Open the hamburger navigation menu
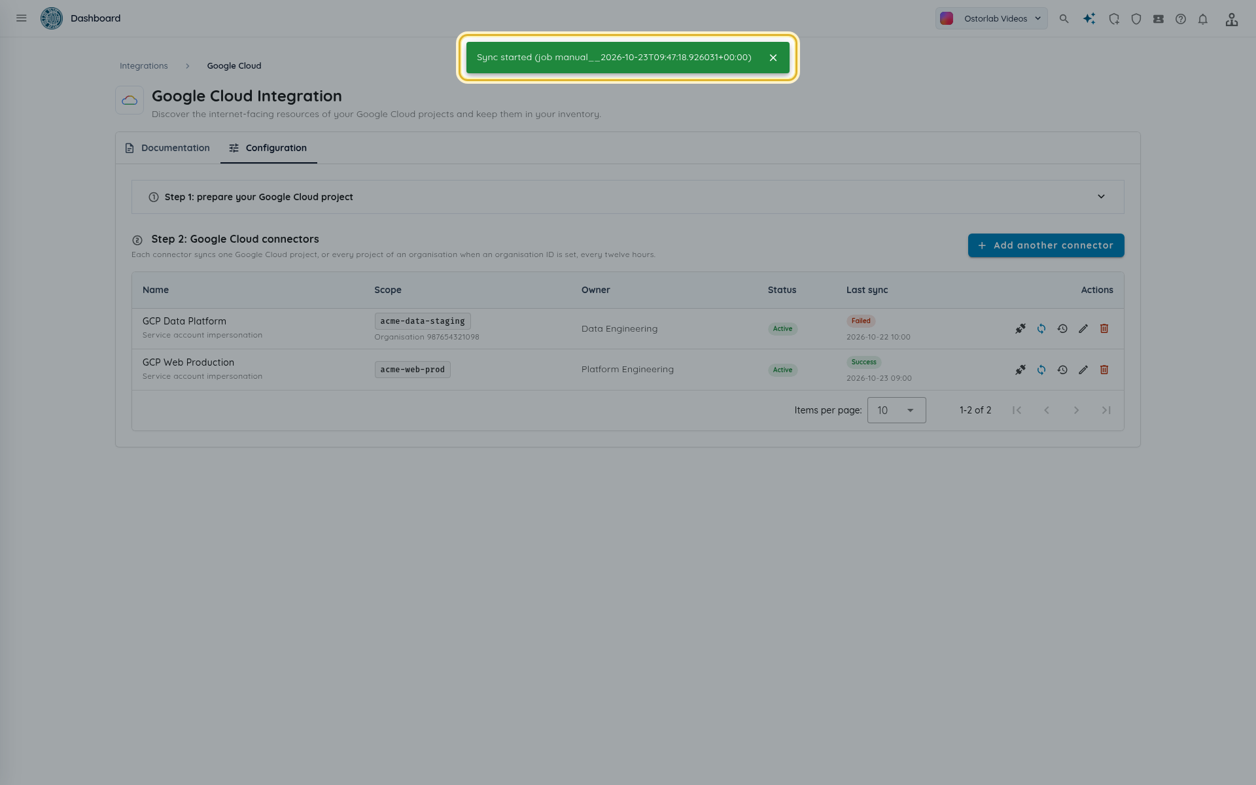Viewport: 1256px width, 785px height. [x=22, y=18]
